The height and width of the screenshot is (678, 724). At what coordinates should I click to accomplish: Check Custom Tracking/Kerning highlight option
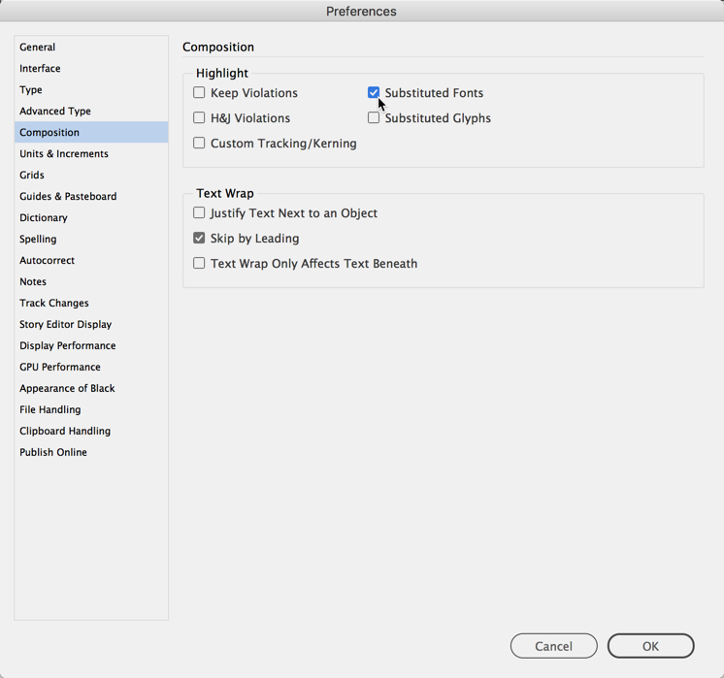pos(199,144)
